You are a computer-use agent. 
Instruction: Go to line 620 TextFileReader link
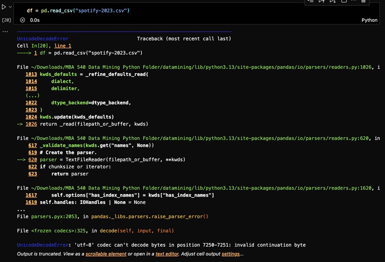click(33, 160)
